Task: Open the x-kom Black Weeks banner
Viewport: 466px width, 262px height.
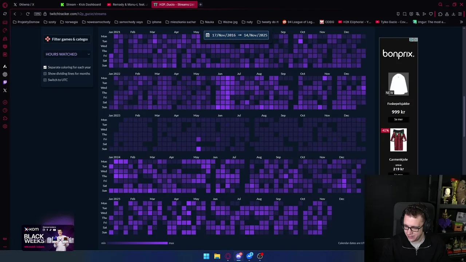Action: 48,238
